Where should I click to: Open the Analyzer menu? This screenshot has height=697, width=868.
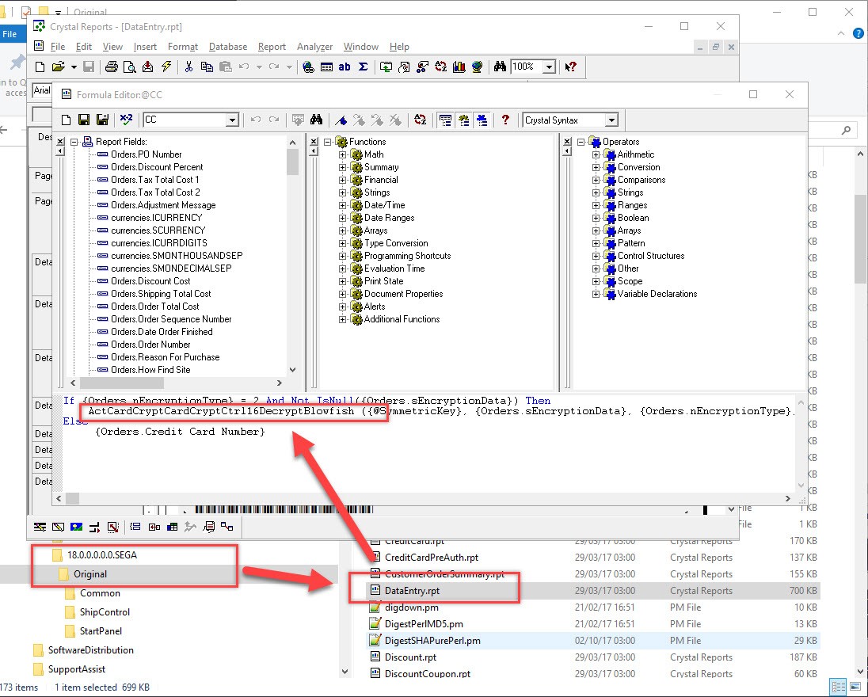click(x=314, y=47)
